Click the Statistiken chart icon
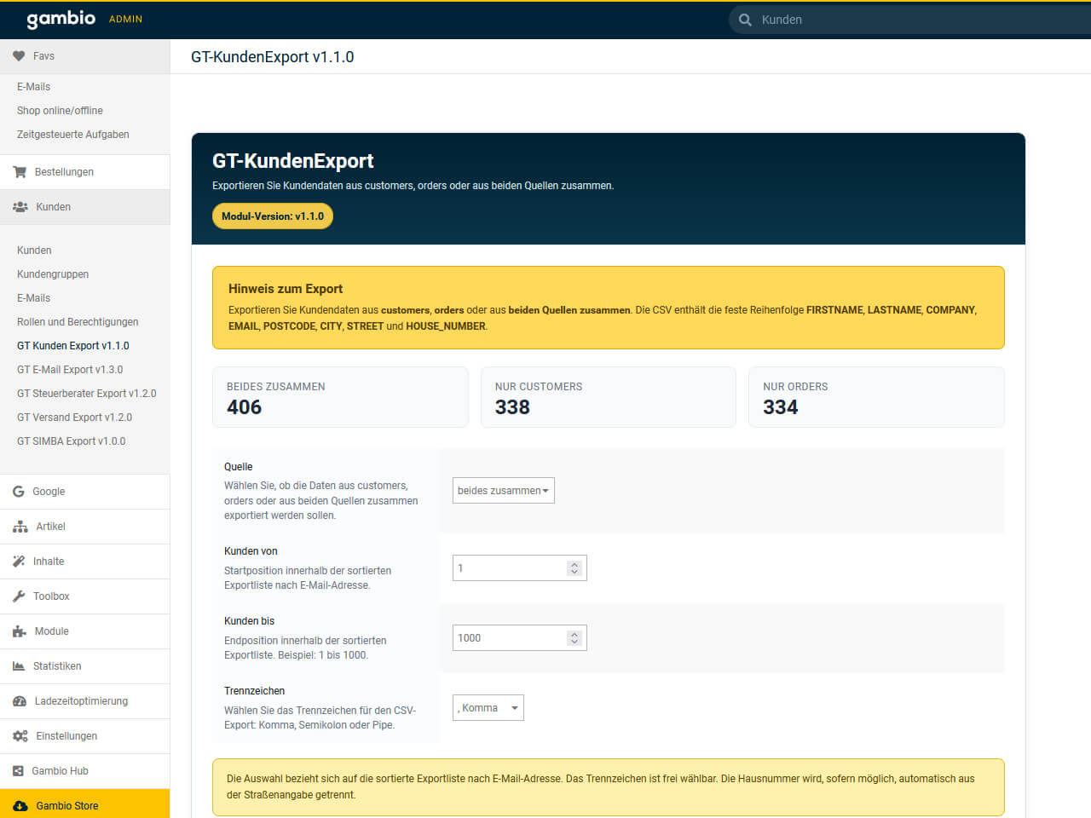1091x818 pixels. [19, 666]
